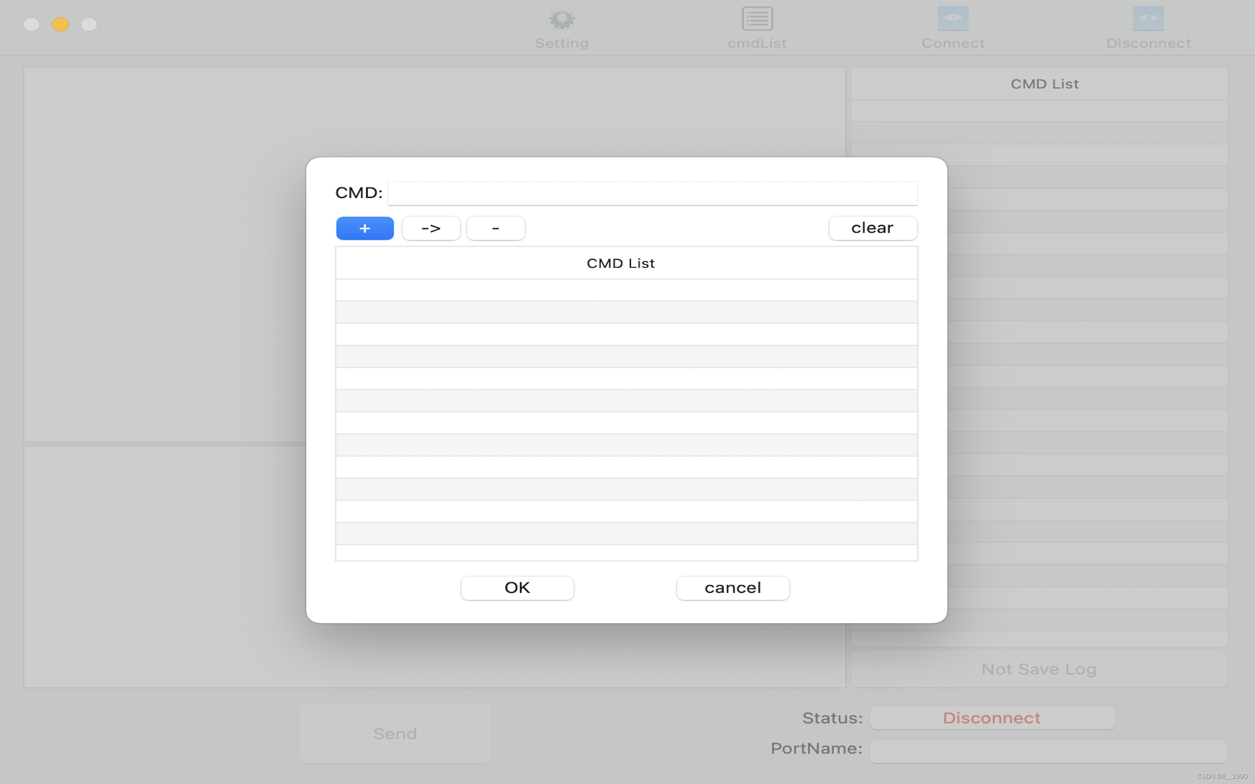The height and width of the screenshot is (784, 1255).
Task: Click the - remove command icon
Action: [x=494, y=228]
